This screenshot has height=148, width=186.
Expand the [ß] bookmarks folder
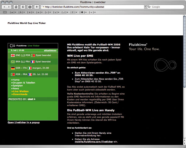click(22, 12)
